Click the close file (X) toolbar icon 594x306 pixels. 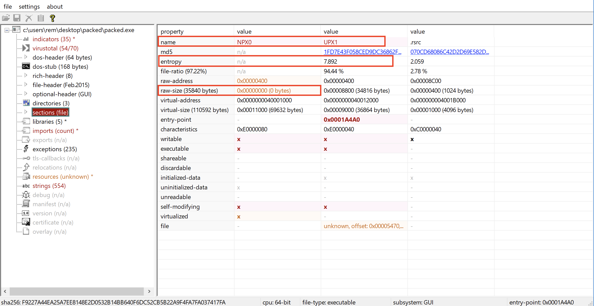[29, 18]
